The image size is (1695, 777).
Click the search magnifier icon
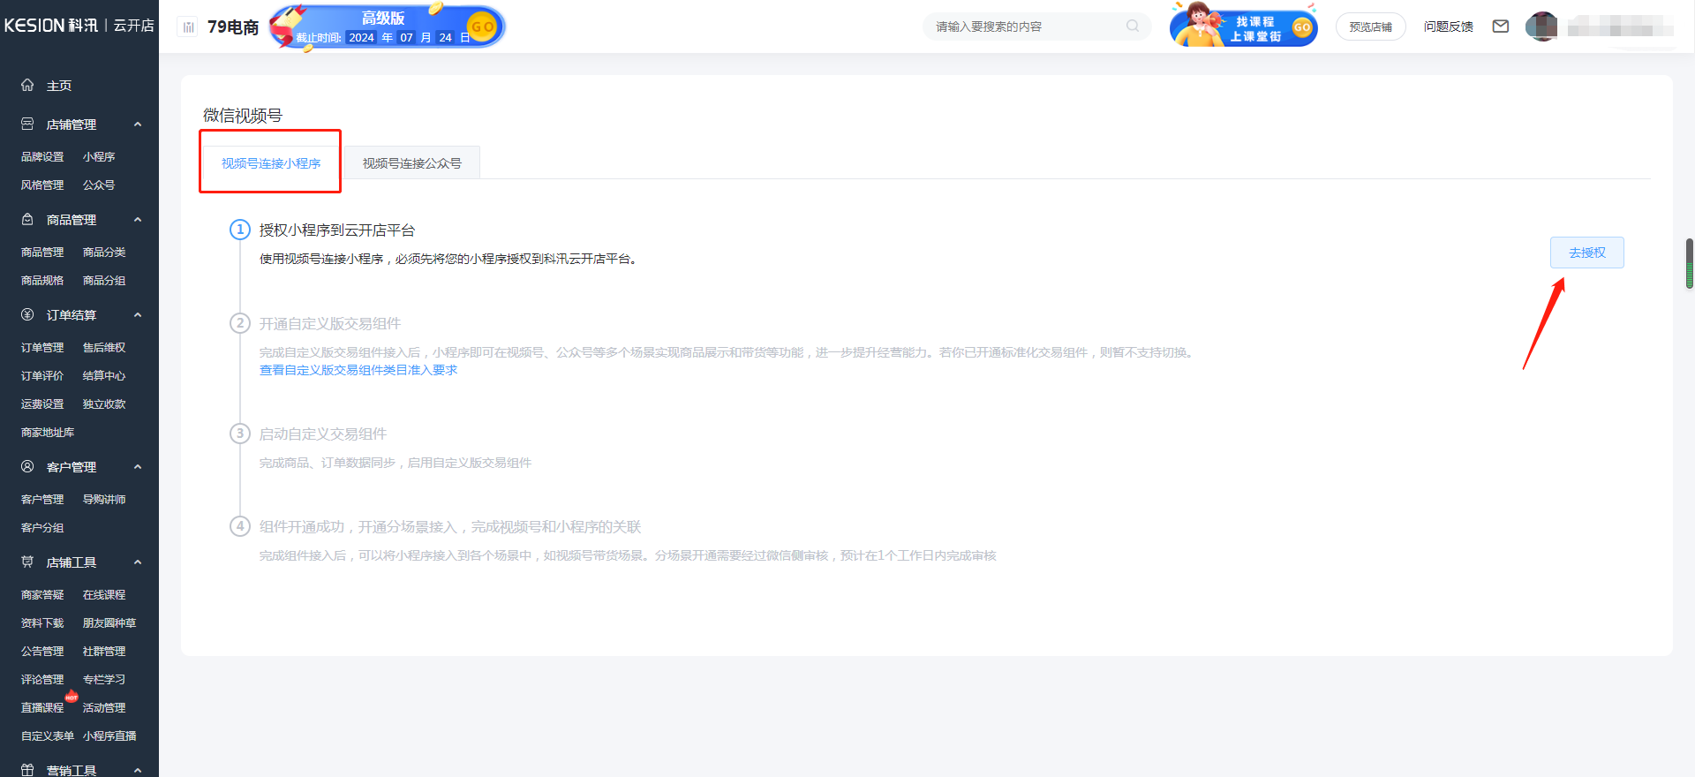tap(1133, 26)
